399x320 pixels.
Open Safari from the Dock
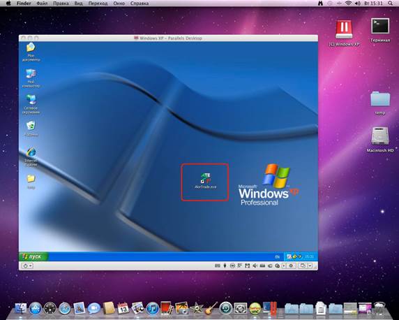[x=65, y=308]
